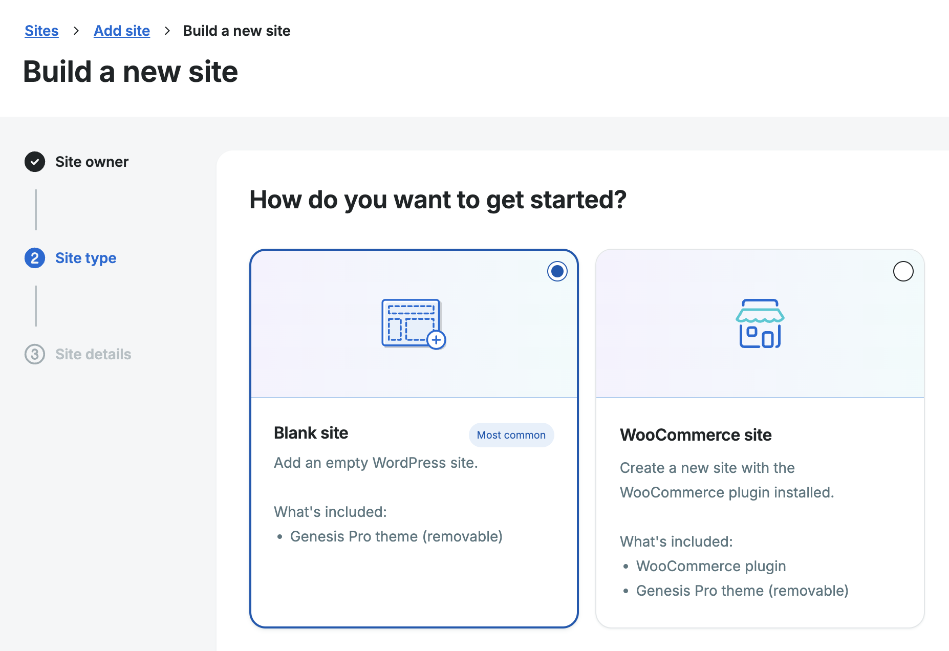The width and height of the screenshot is (949, 651).
Task: Click the Site type step number icon
Action: [35, 258]
